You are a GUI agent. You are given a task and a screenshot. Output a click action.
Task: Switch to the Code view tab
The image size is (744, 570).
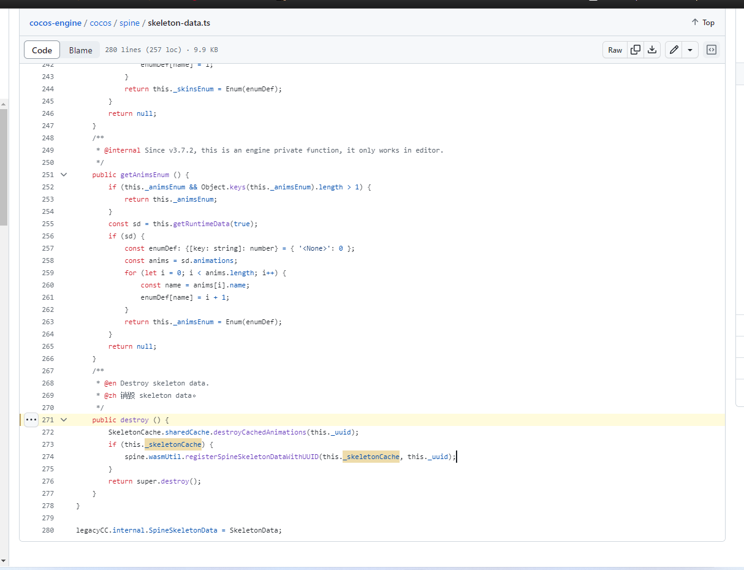click(42, 50)
